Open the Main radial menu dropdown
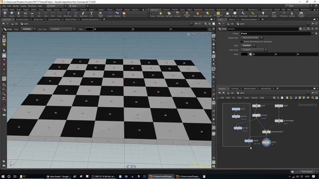This screenshot has width=319, height=179. click(x=78, y=6)
